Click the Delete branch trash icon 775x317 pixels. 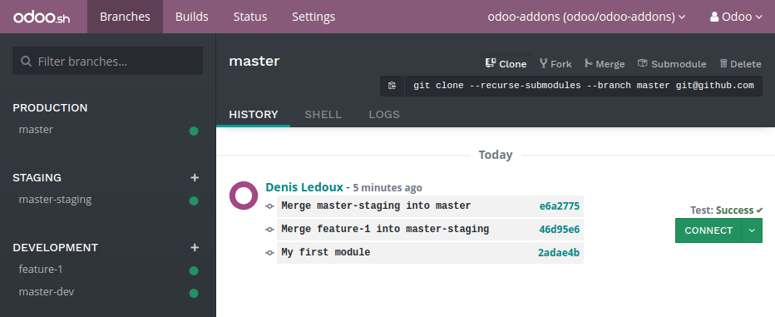(x=723, y=63)
